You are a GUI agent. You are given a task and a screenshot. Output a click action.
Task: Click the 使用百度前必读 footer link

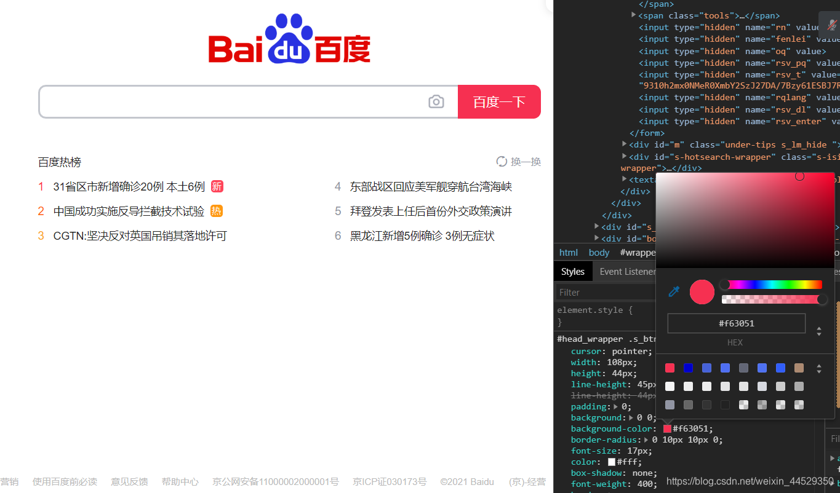65,481
